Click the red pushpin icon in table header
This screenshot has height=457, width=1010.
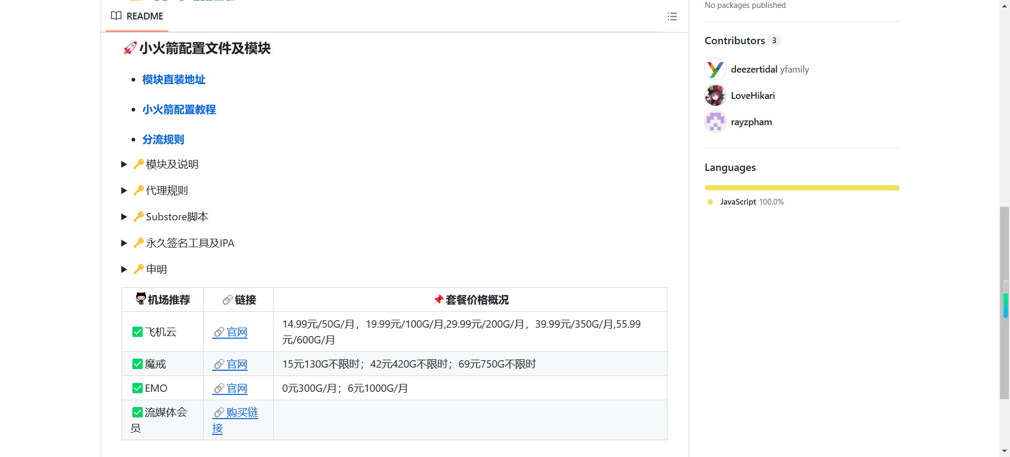click(438, 300)
